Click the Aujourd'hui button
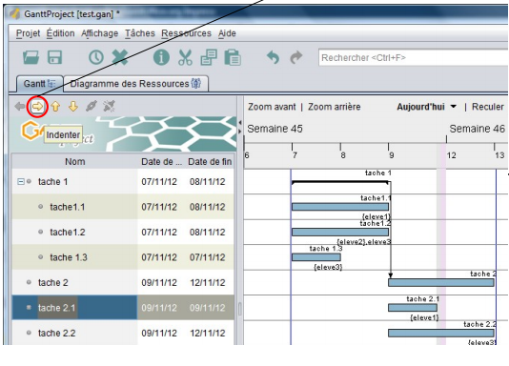 click(x=420, y=107)
